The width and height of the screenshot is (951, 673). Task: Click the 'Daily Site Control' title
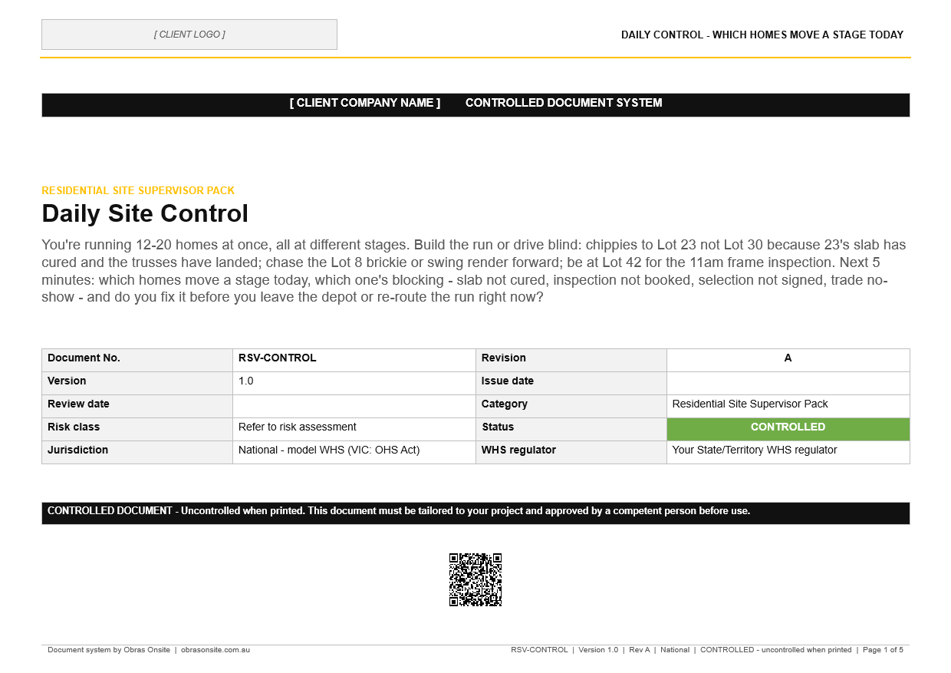point(145,213)
